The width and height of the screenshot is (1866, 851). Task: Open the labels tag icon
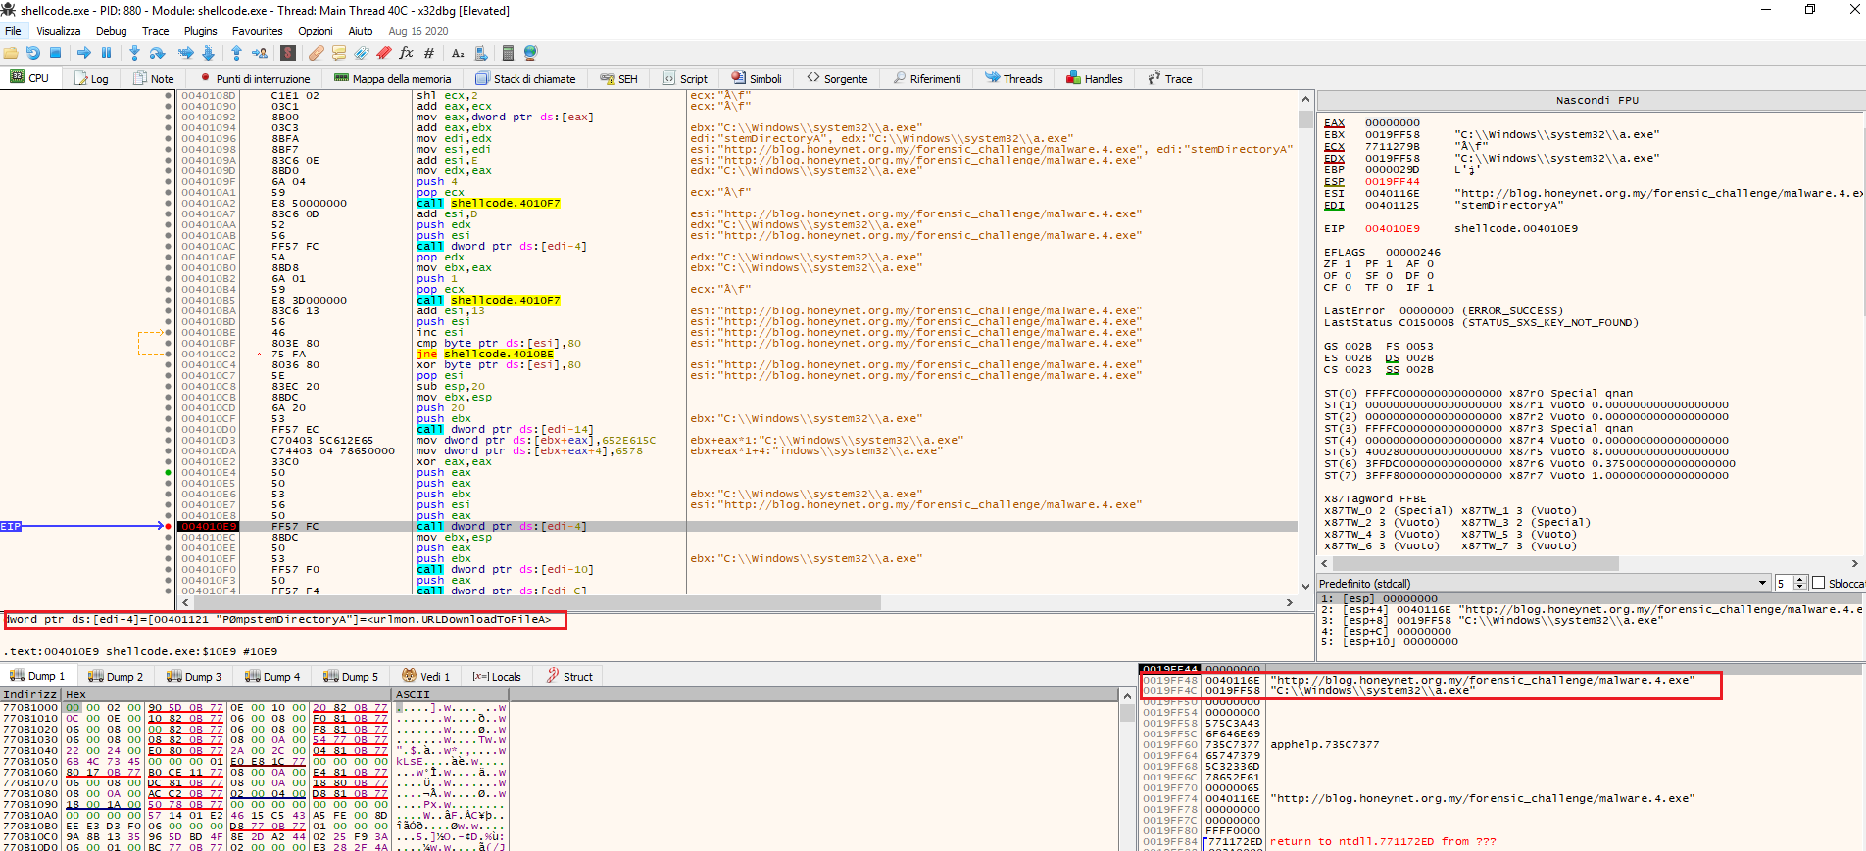pos(362,53)
